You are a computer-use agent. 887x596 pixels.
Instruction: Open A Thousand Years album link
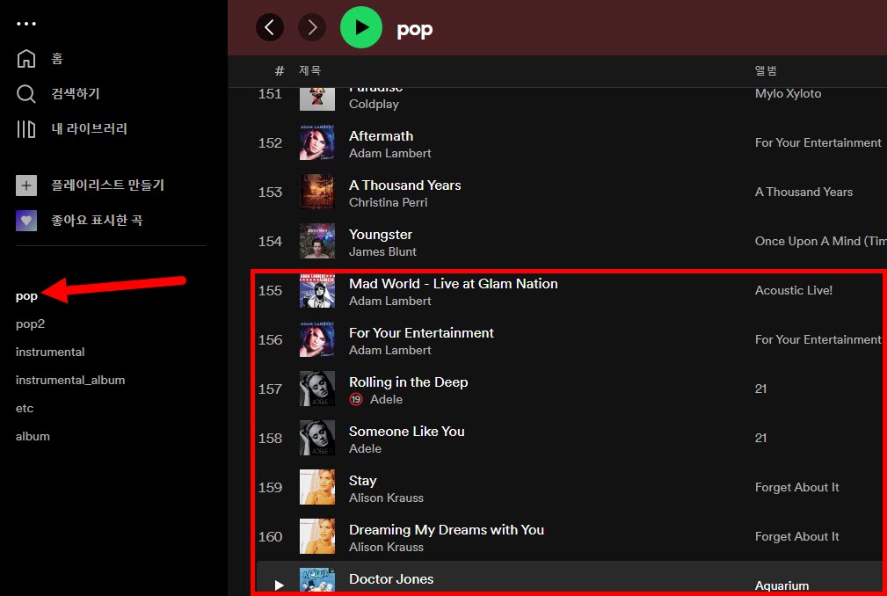pos(803,193)
